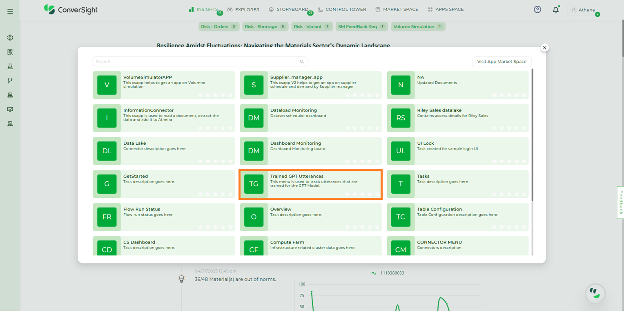624x311 pixels.
Task: Open the Control Tower tab
Action: point(342,9)
